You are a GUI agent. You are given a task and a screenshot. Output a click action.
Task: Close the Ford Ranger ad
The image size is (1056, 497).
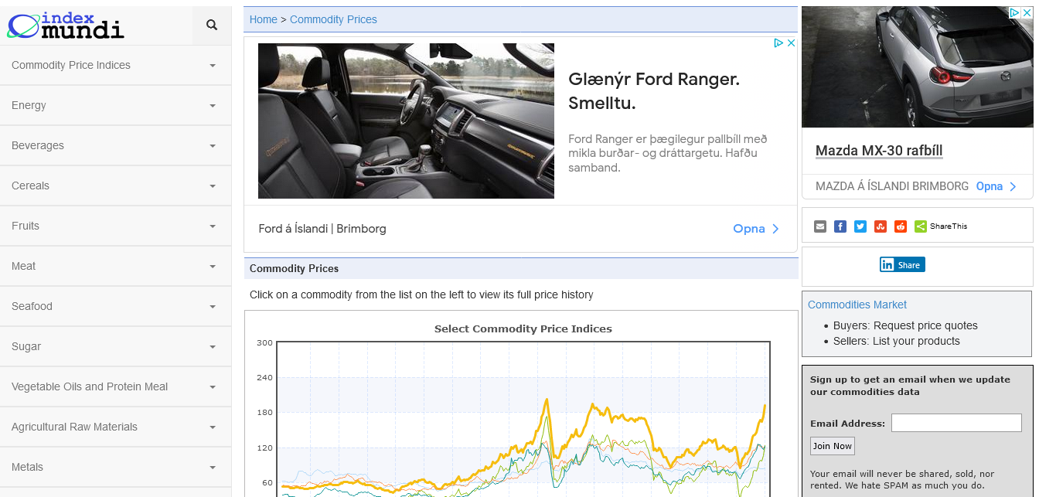click(791, 43)
